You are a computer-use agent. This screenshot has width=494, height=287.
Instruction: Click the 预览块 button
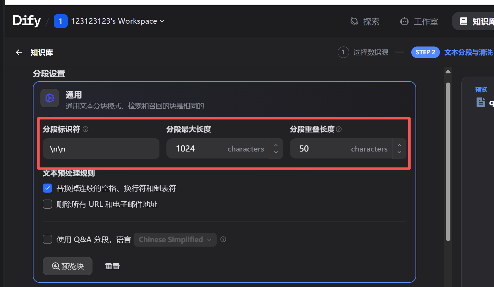click(x=67, y=266)
